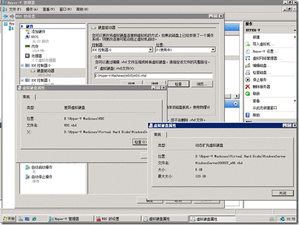The width and height of the screenshot is (299, 225).
Task: Click the 浏览... browse button
Action: [202, 84]
